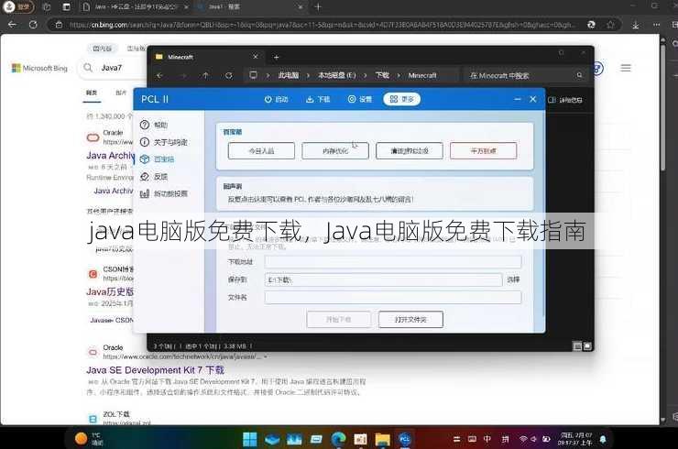Viewport: 678px width, 449px height.
Task: Open the notification bell in taskbar
Action: [x=603, y=440]
